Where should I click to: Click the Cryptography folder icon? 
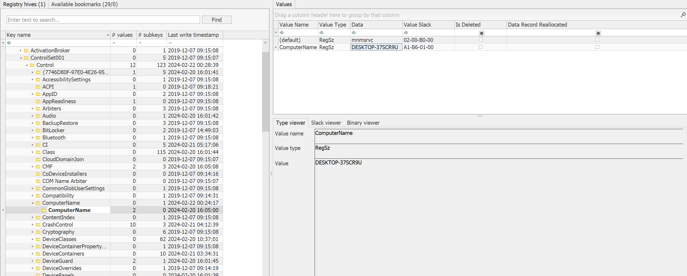pos(38,232)
